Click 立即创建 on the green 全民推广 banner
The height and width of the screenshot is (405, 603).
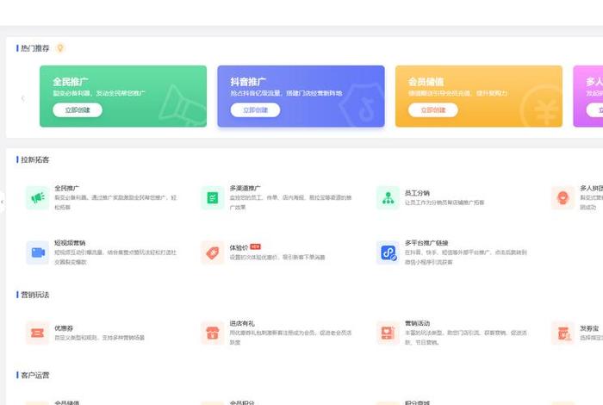pos(78,110)
